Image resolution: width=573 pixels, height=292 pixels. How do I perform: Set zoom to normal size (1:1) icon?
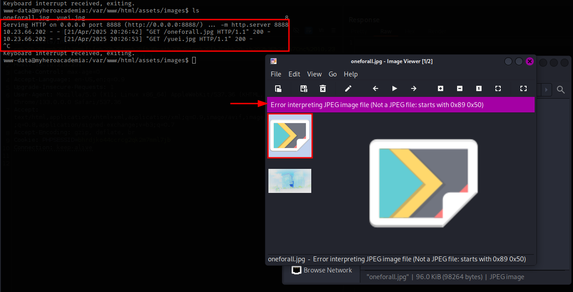[479, 88]
